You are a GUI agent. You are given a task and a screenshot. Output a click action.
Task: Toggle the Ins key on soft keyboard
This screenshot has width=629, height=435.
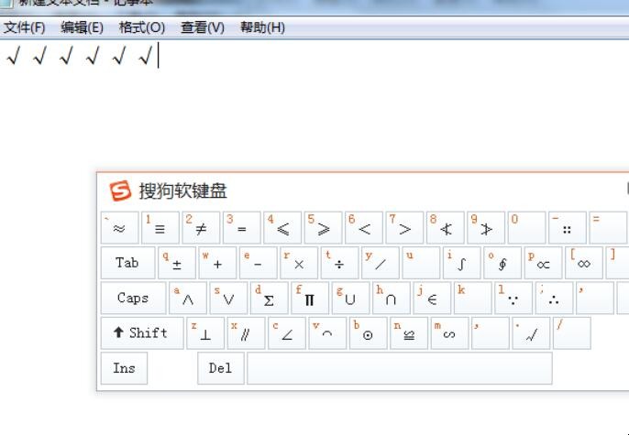[x=124, y=368]
